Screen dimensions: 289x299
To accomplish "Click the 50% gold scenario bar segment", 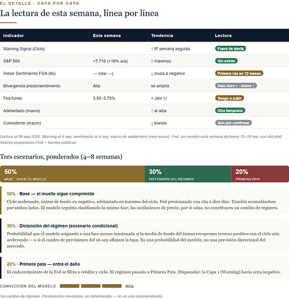I will (x=73, y=174).
